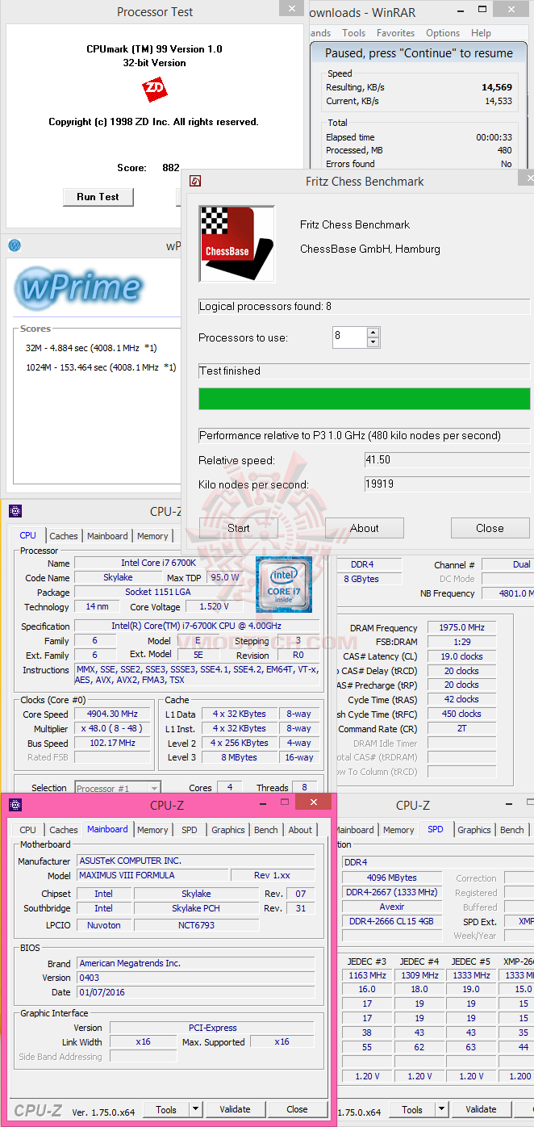Image resolution: width=534 pixels, height=1127 pixels.
Task: Select the active Mainboard tab in pink CPU-Z window
Action: 107,829
